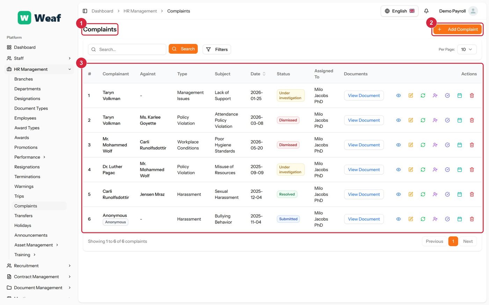489x305 pixels.
Task: Open the Warnings sidebar item
Action: point(24,186)
